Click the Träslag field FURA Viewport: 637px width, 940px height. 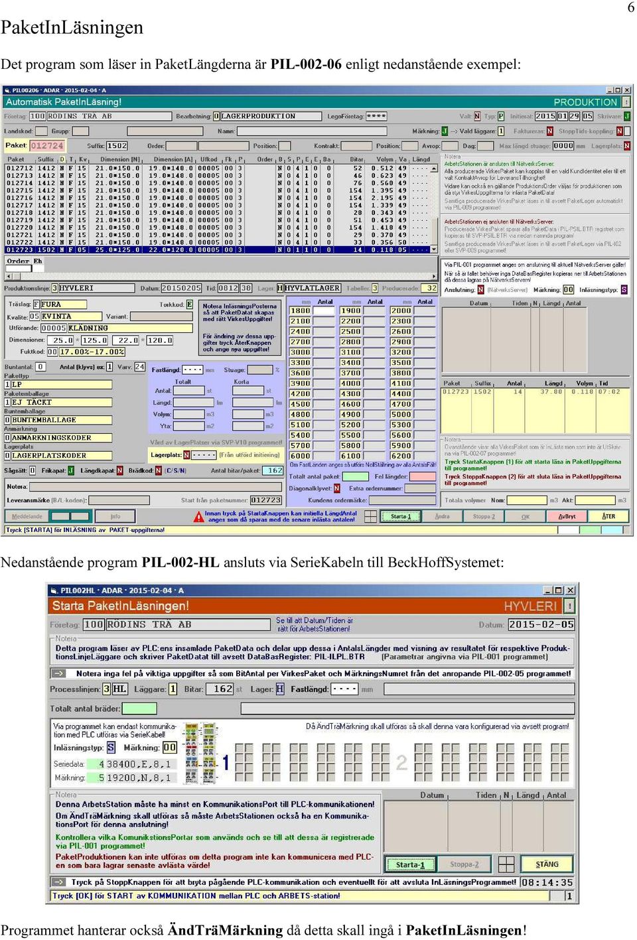[x=63, y=304]
